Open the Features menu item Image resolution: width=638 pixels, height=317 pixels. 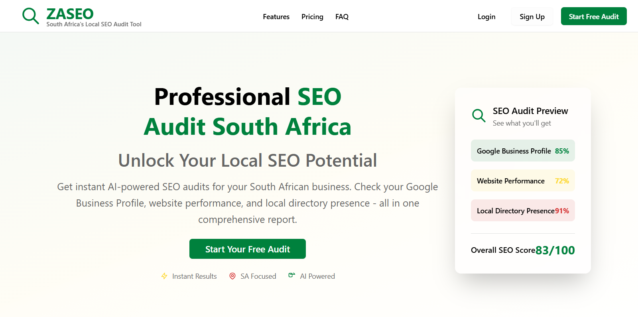pos(276,16)
